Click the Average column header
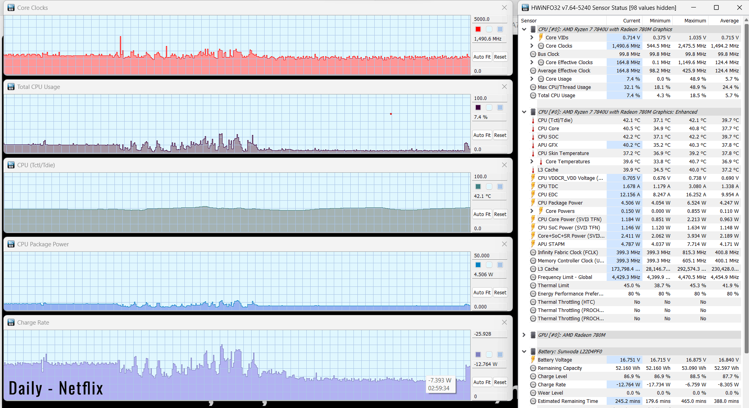749x408 pixels. 725,20
